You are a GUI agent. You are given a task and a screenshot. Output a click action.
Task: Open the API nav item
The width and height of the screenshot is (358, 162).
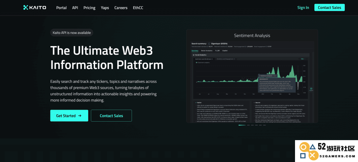click(75, 8)
